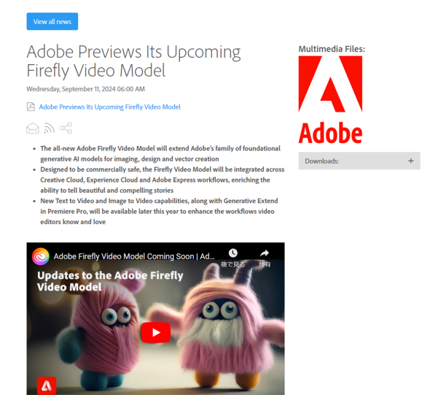
Task: Click the email envelope share icon
Action: click(33, 128)
